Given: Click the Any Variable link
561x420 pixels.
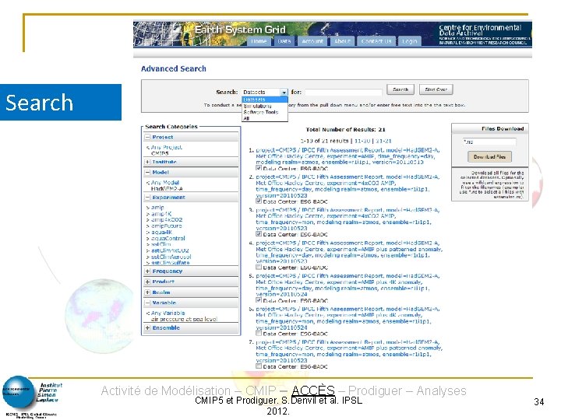Looking at the screenshot, I should [168, 313].
